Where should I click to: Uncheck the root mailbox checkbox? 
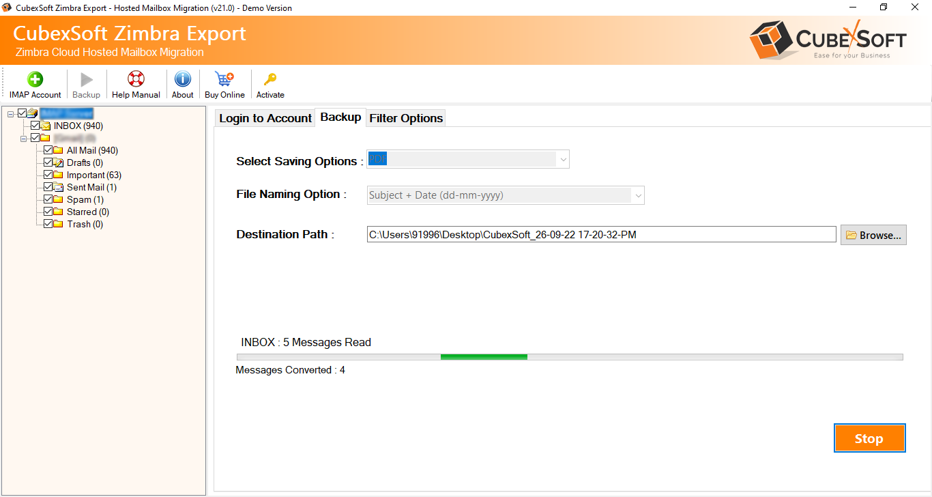pyautogui.click(x=23, y=113)
